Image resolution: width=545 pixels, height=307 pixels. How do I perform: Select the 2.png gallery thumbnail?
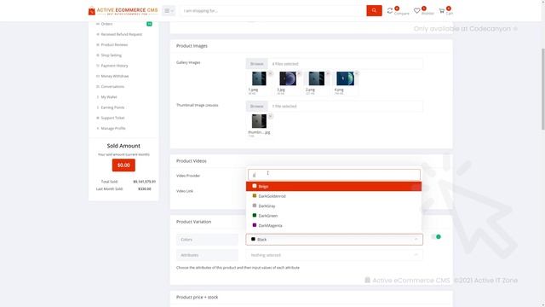(x=316, y=78)
